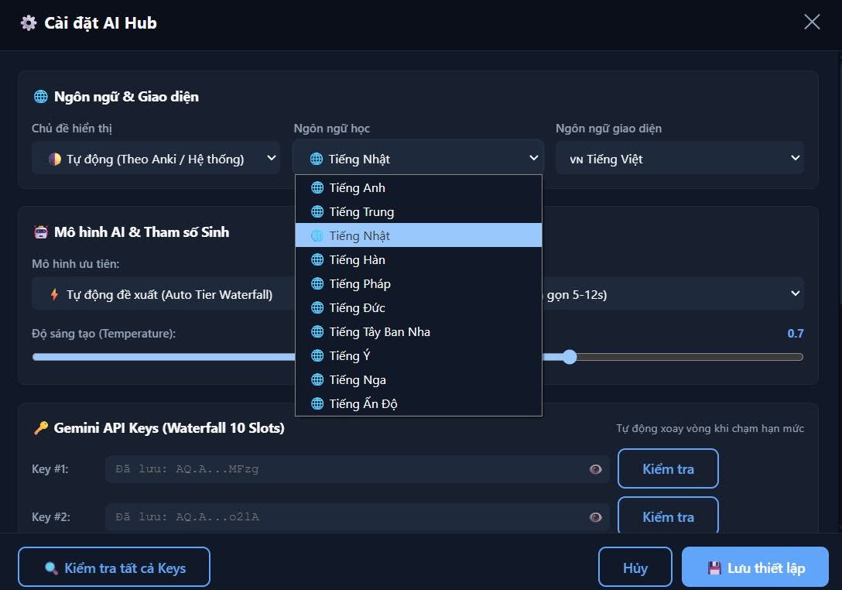Select Tiếng Anh from the language list

419,187
